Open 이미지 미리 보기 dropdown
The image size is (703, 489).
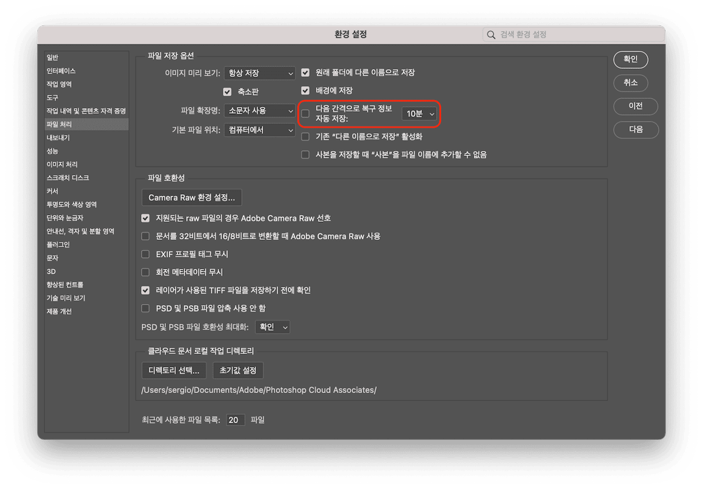tap(260, 73)
